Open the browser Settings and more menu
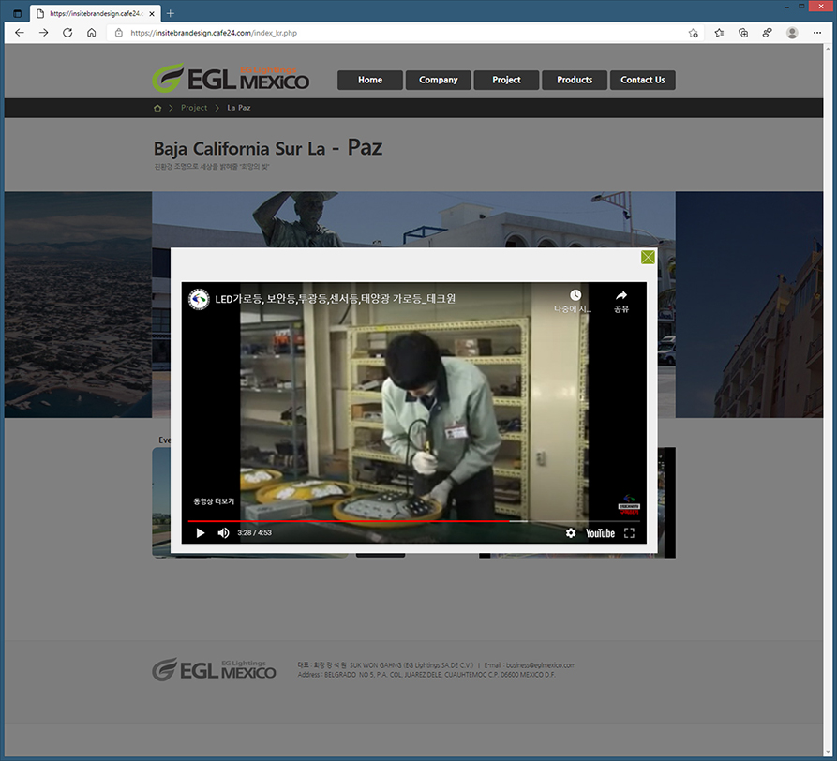 (817, 33)
